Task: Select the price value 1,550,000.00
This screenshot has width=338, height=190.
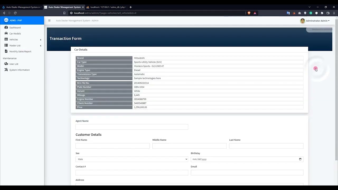Action: pyautogui.click(x=140, y=107)
